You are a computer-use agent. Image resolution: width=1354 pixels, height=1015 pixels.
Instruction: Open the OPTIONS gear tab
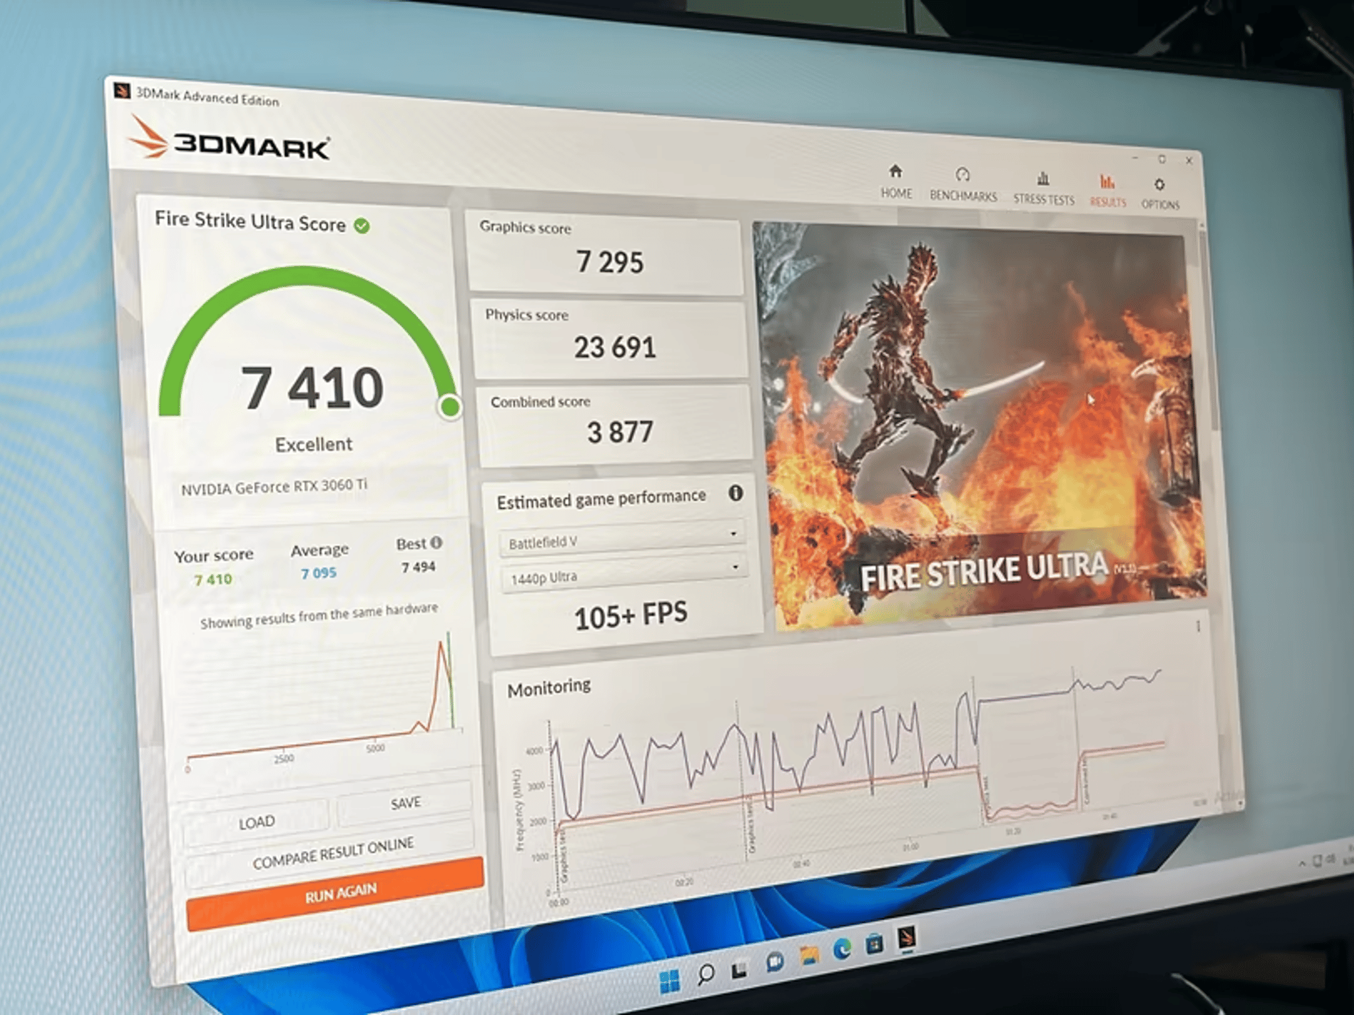pyautogui.click(x=1160, y=194)
